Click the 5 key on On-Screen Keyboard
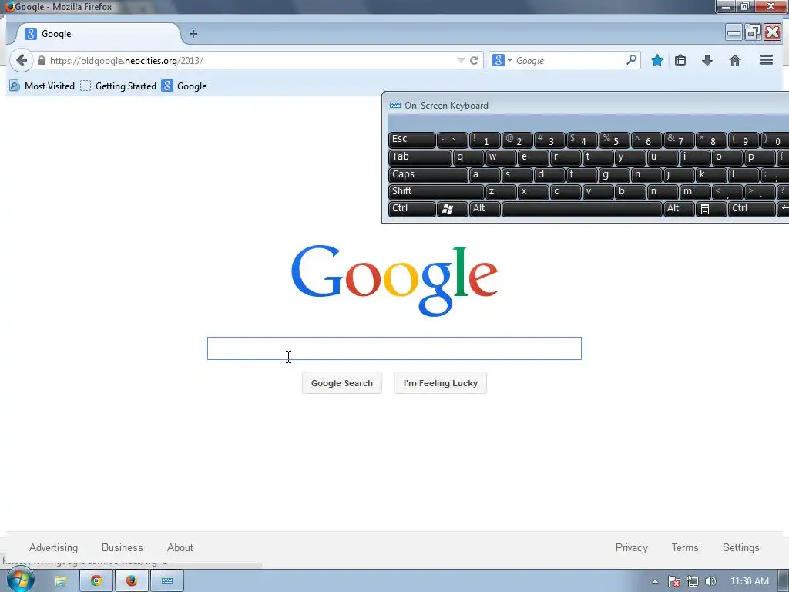Viewport: 789px width, 592px height. (x=614, y=140)
